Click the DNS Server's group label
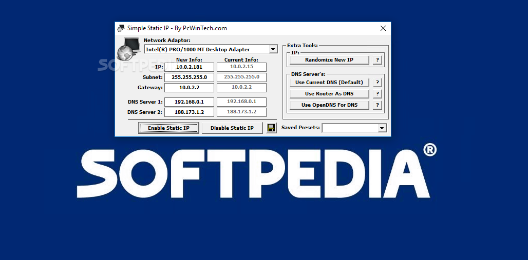 pyautogui.click(x=309, y=74)
